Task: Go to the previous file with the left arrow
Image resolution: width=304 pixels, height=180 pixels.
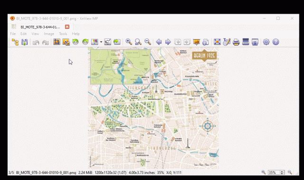Action: coord(159,42)
